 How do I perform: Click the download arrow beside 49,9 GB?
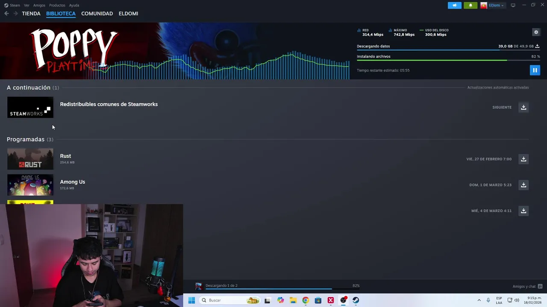[537, 46]
